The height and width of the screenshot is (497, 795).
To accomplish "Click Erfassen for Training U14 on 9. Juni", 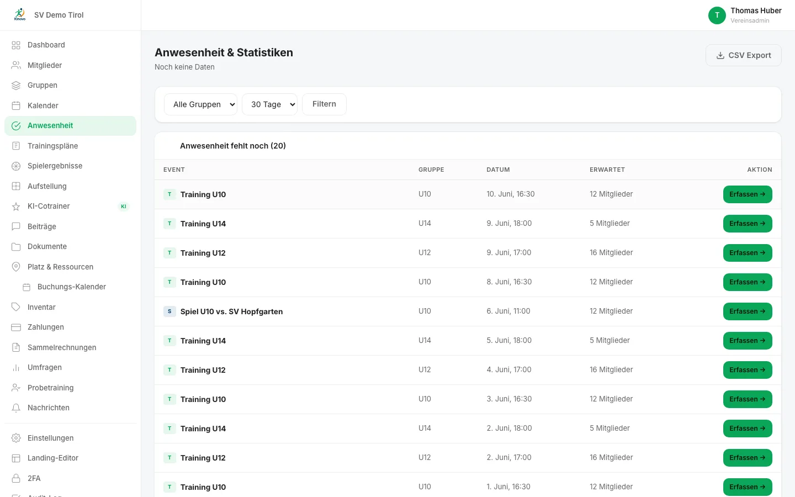I will point(748,224).
